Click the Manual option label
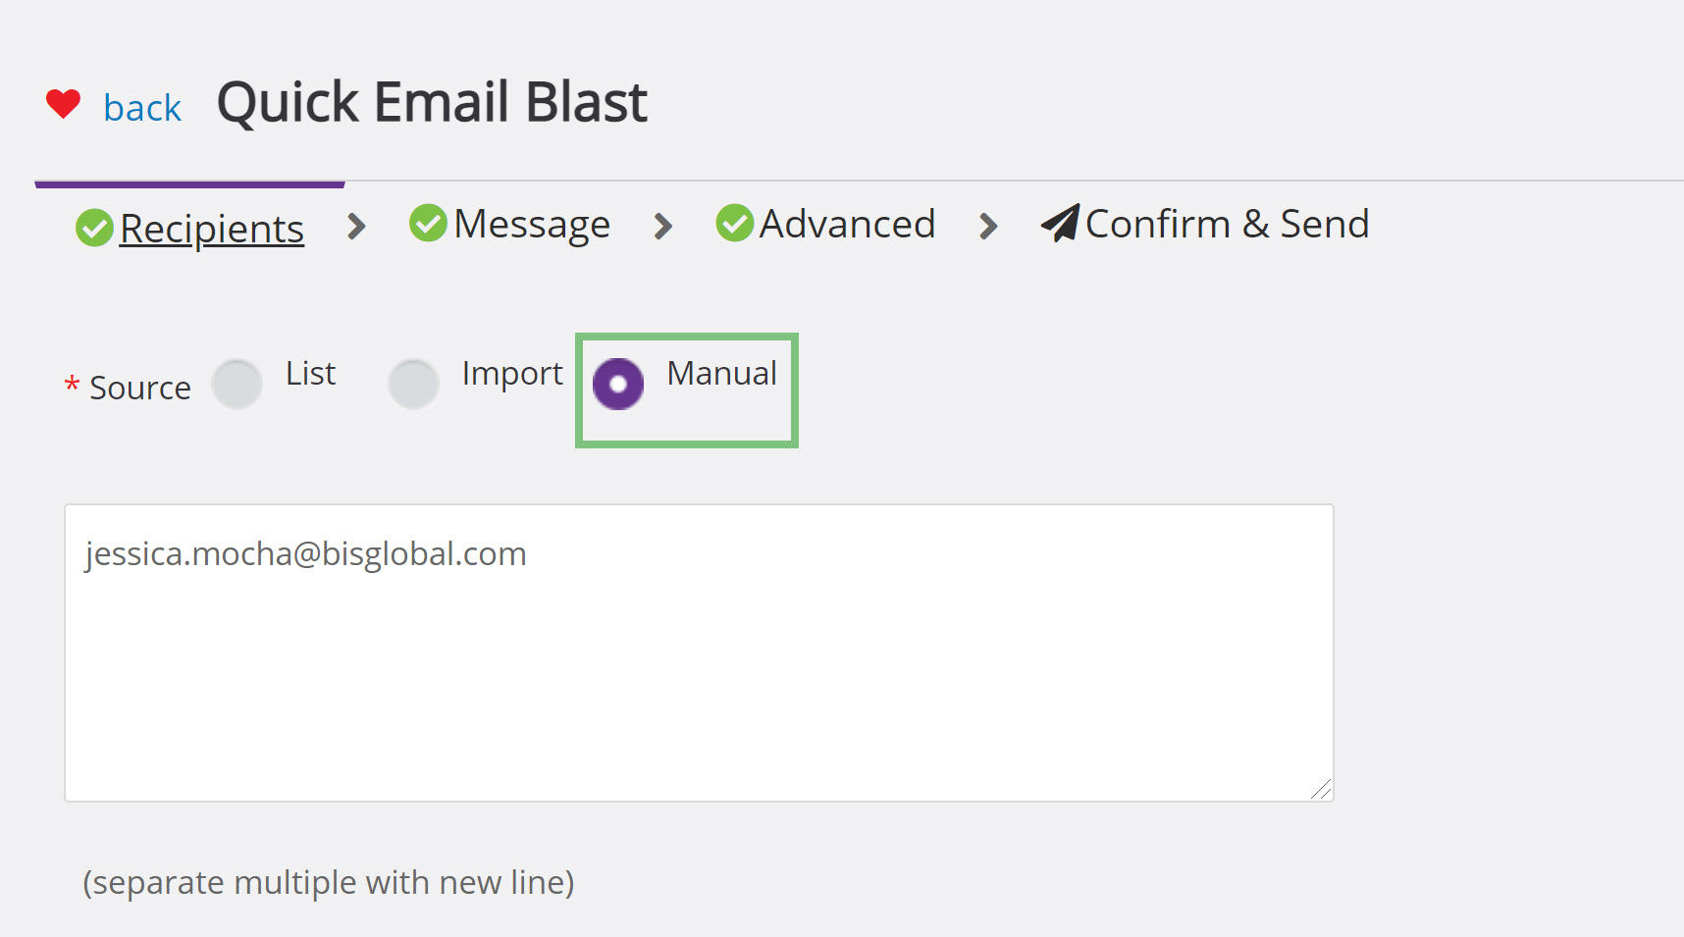The image size is (1684, 937). (722, 373)
